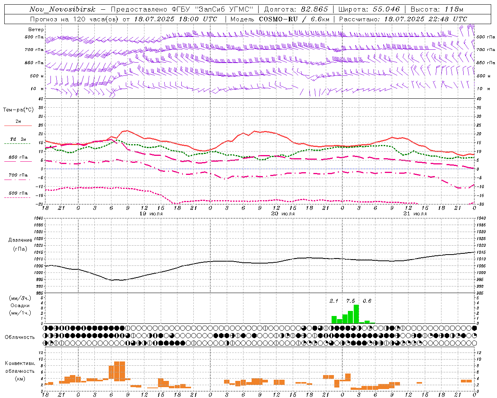497x398 pixels.
Task: Click the 3-hour precipitation total 2.1
Action: pos(334,301)
